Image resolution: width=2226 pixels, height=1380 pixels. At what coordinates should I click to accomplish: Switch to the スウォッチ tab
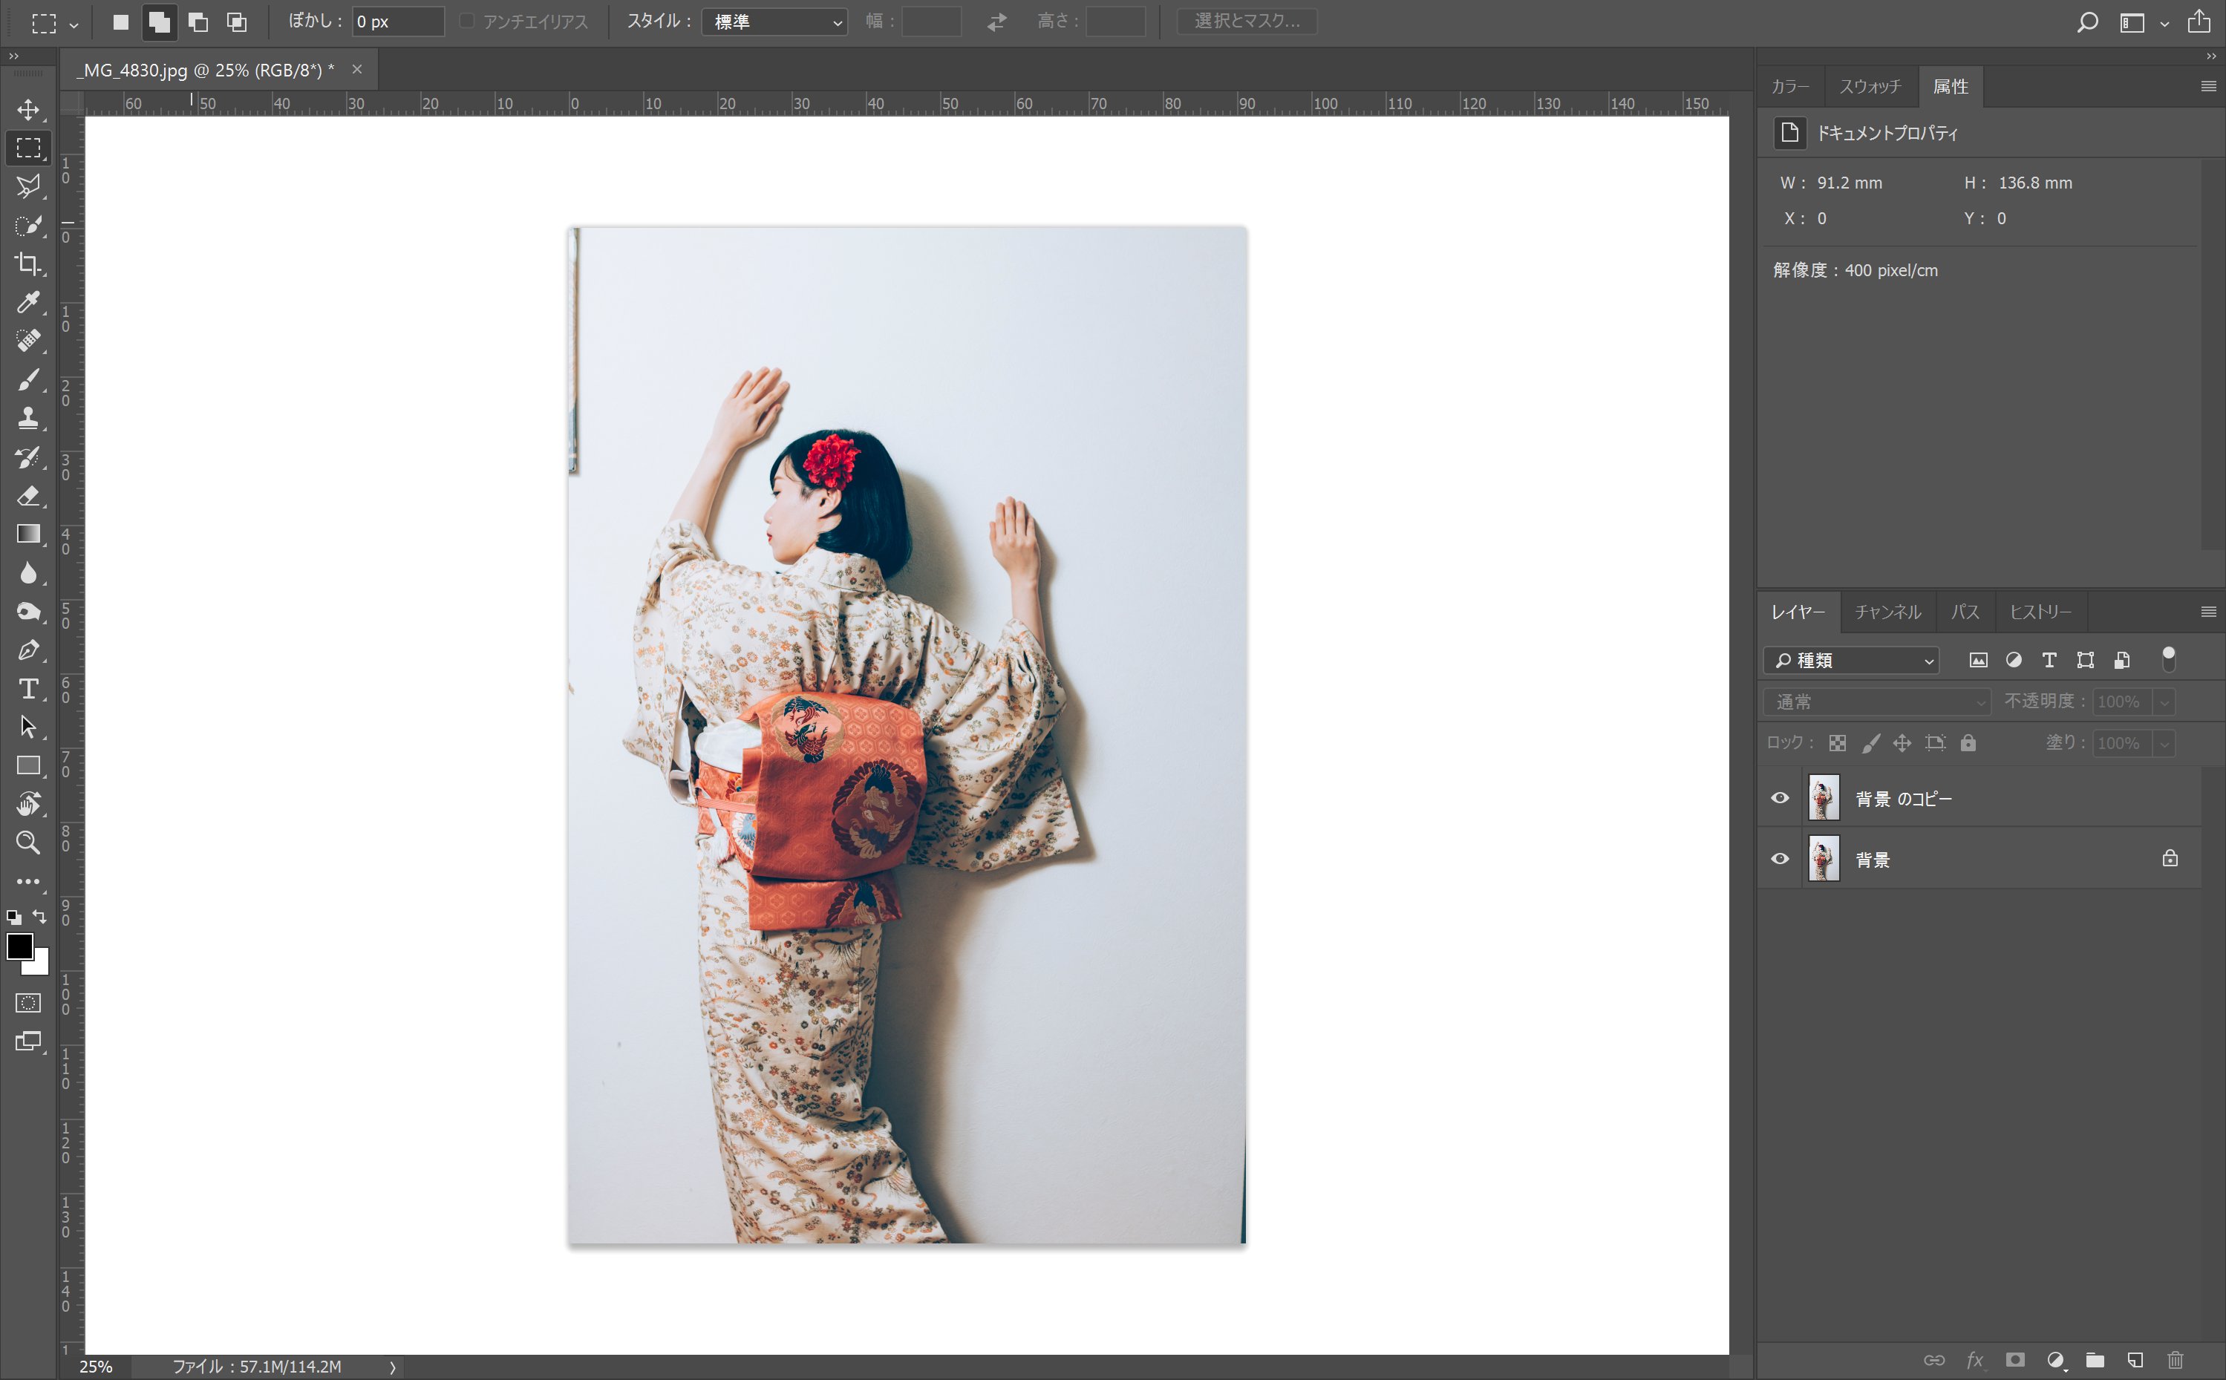tap(1870, 87)
